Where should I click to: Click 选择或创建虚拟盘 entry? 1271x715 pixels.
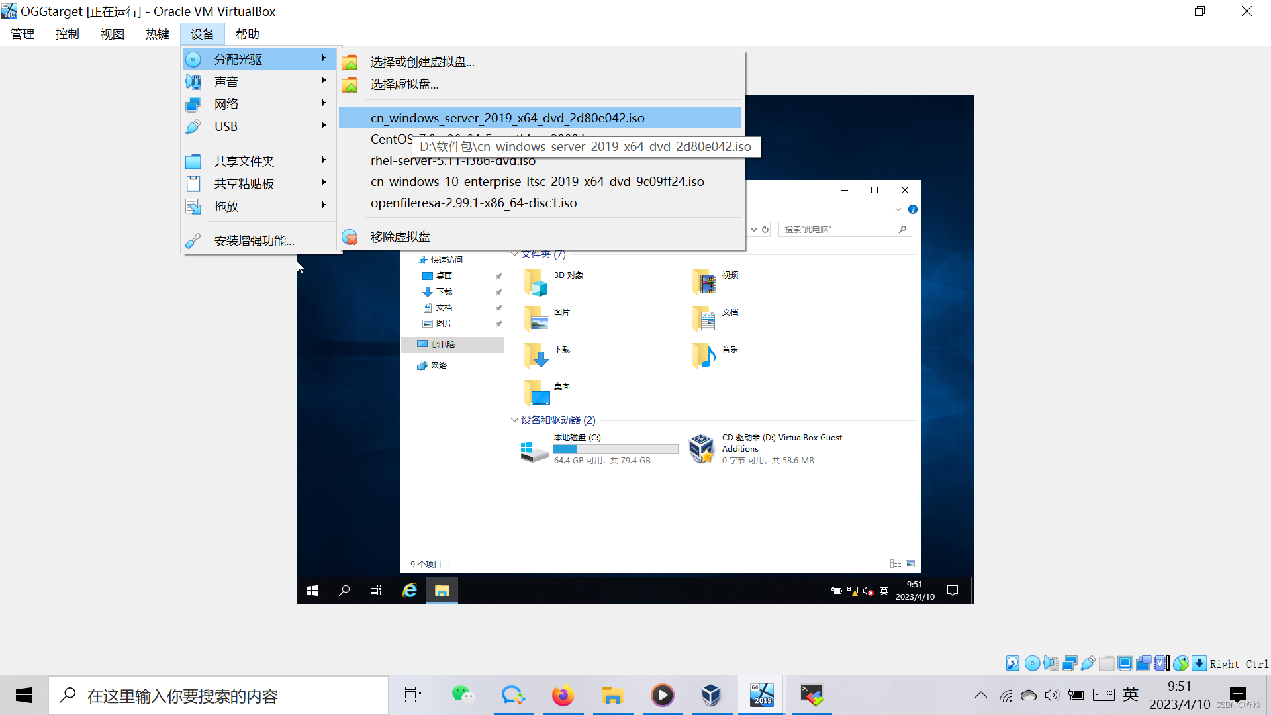point(422,62)
